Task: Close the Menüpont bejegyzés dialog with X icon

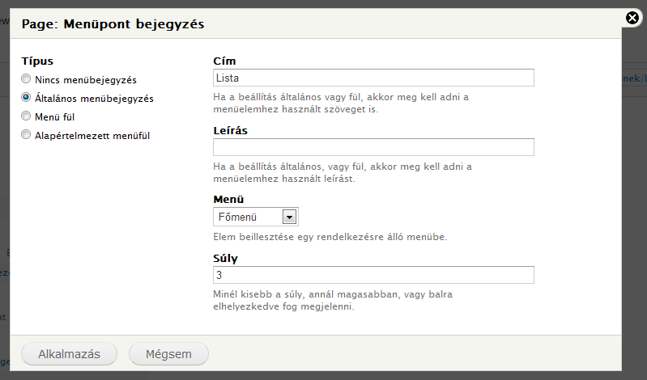Action: pos(632,18)
